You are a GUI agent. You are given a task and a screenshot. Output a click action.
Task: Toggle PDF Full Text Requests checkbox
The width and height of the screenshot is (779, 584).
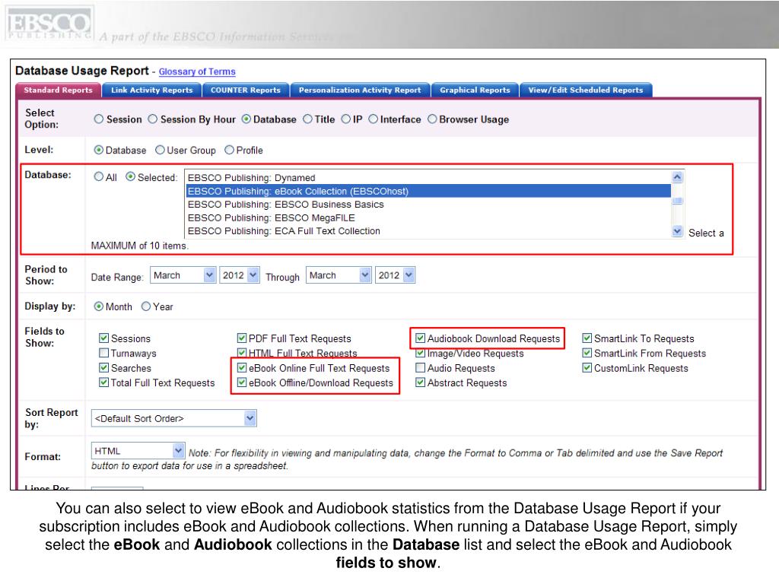(242, 338)
